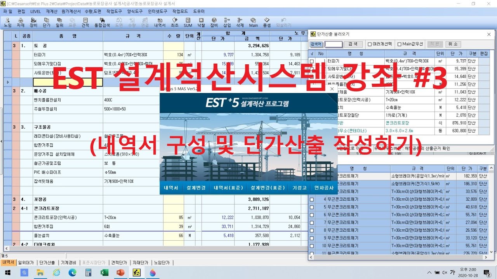Check row 9 무근콘크리트깨기 checkbox
The height and width of the screenshot is (279, 497).
click(311, 238)
